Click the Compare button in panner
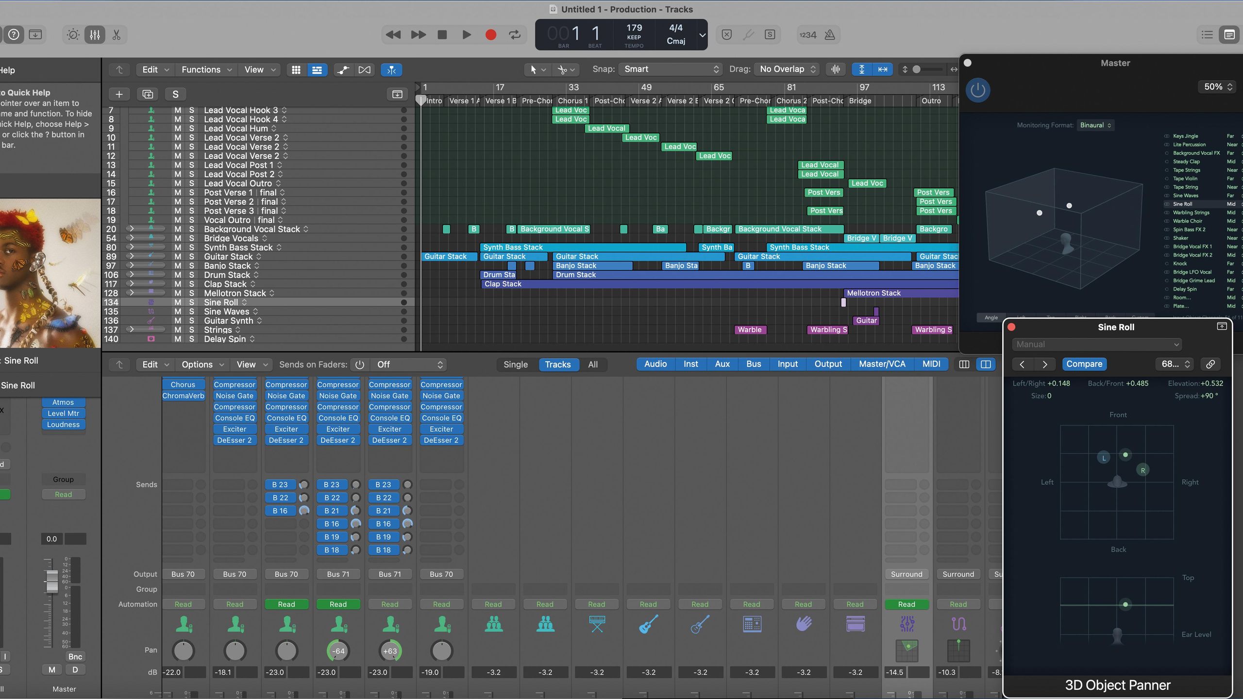 coord(1084,364)
